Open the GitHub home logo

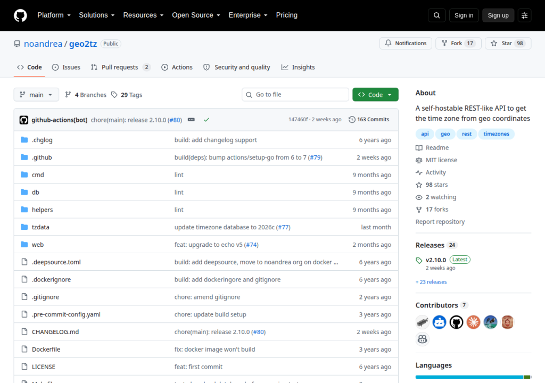pos(20,15)
